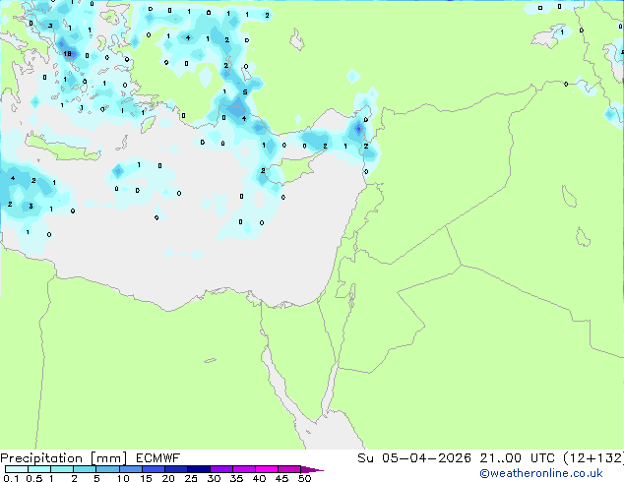Click the date 'Su 05-04-2026'
The height and width of the screenshot is (482, 624).
click(414, 458)
